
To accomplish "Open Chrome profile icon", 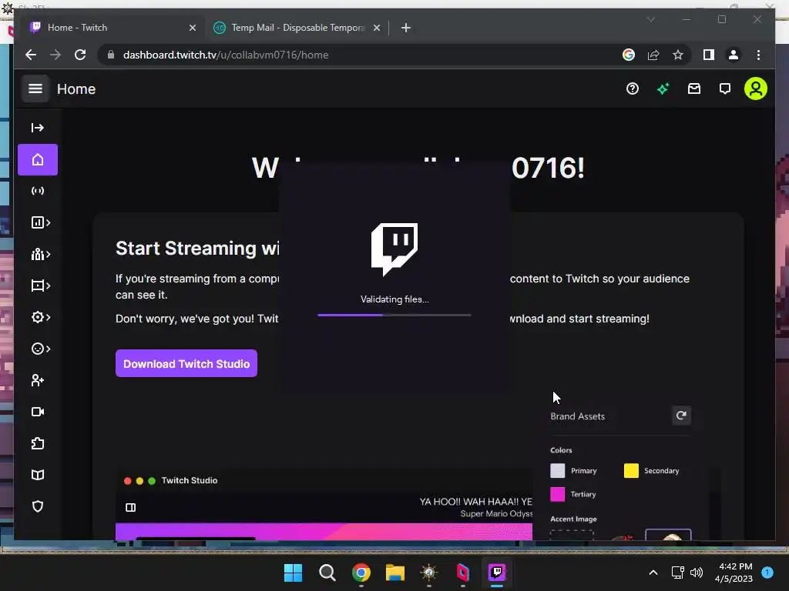I will coord(734,55).
